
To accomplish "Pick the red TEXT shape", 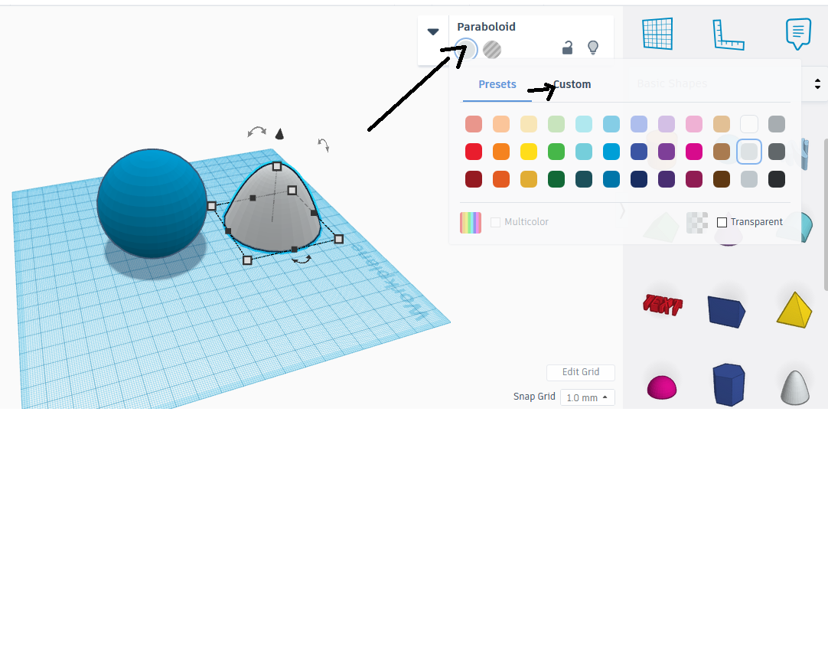I will tap(662, 305).
